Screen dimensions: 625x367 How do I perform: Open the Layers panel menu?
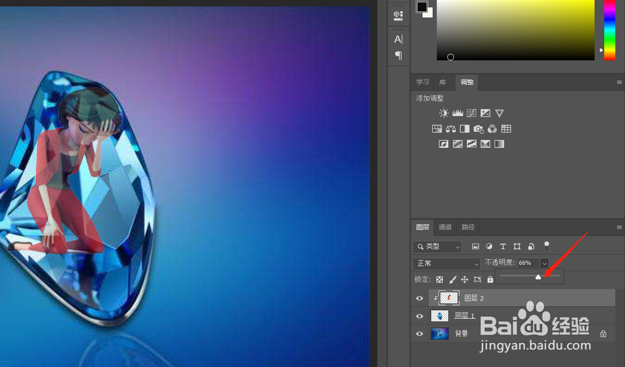[619, 227]
